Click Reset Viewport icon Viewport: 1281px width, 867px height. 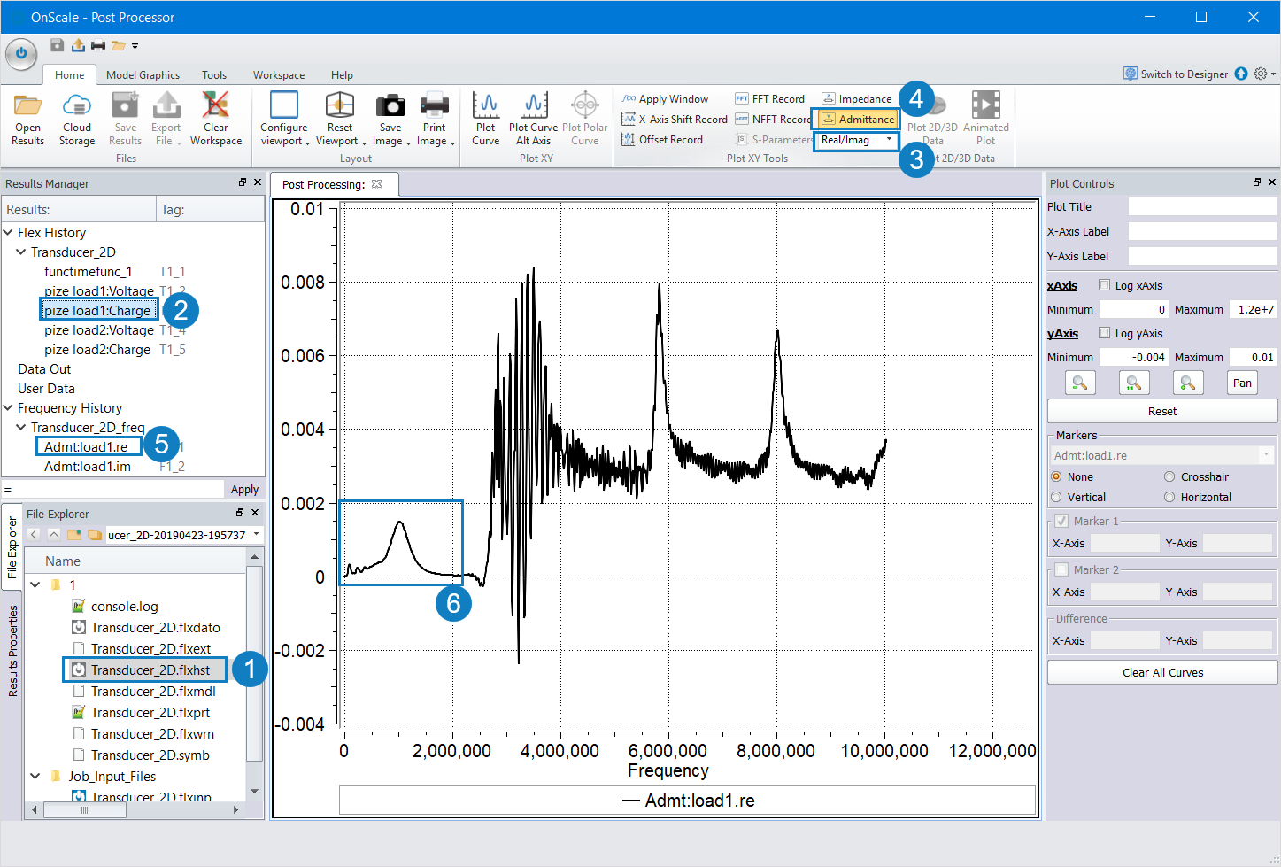click(x=340, y=105)
